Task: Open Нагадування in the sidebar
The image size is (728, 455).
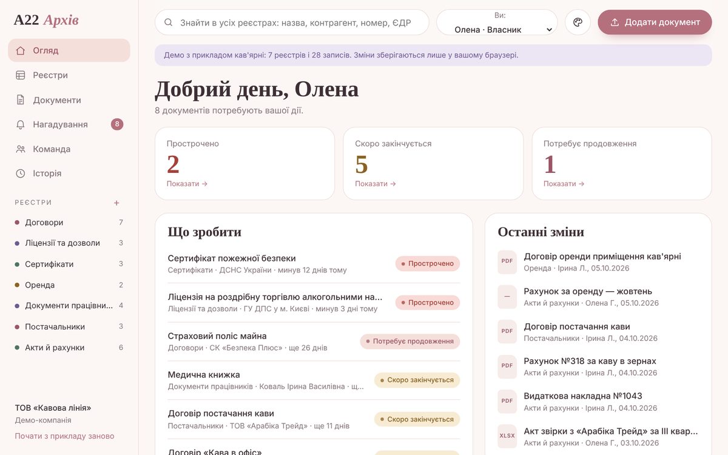Action: (x=69, y=124)
